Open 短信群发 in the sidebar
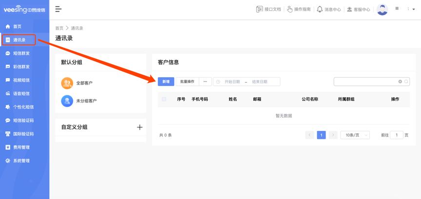 click(21, 53)
